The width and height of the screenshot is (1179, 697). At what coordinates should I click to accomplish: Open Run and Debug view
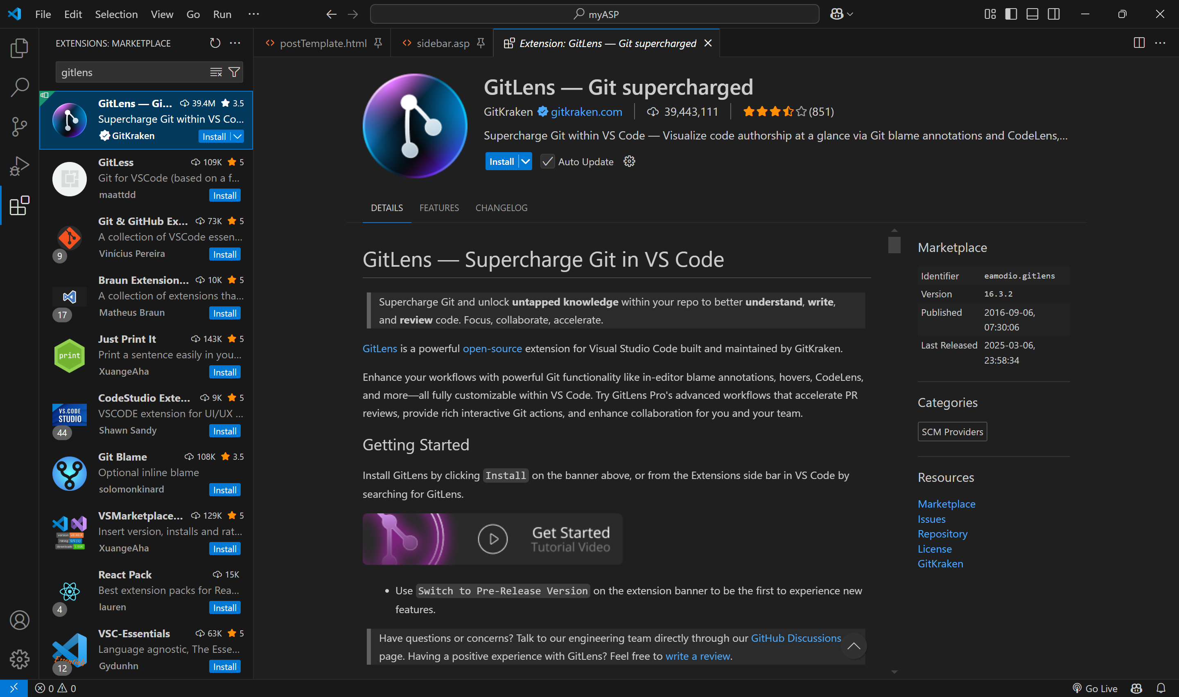(x=19, y=166)
